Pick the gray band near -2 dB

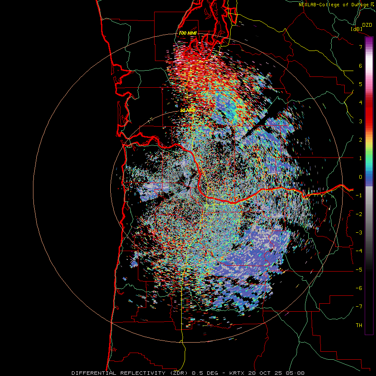point(369,213)
